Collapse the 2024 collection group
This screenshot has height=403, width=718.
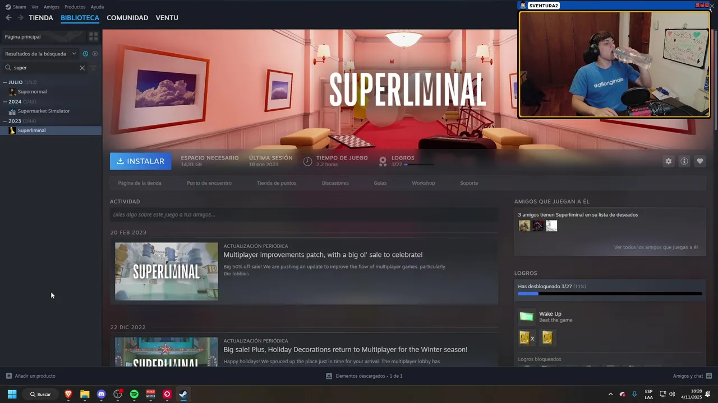coord(5,102)
